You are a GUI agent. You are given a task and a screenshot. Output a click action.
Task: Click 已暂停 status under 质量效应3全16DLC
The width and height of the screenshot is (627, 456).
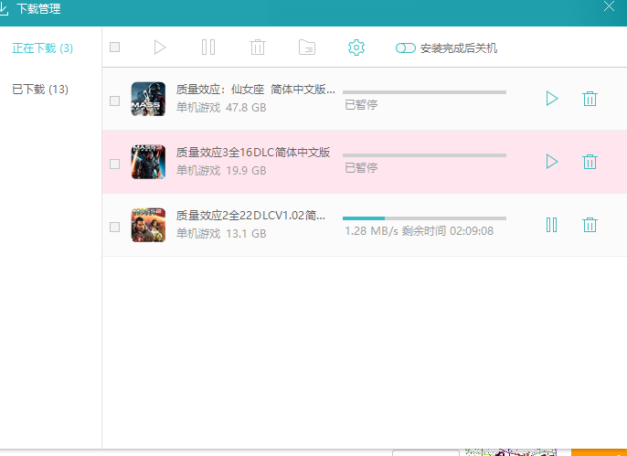[x=361, y=168]
